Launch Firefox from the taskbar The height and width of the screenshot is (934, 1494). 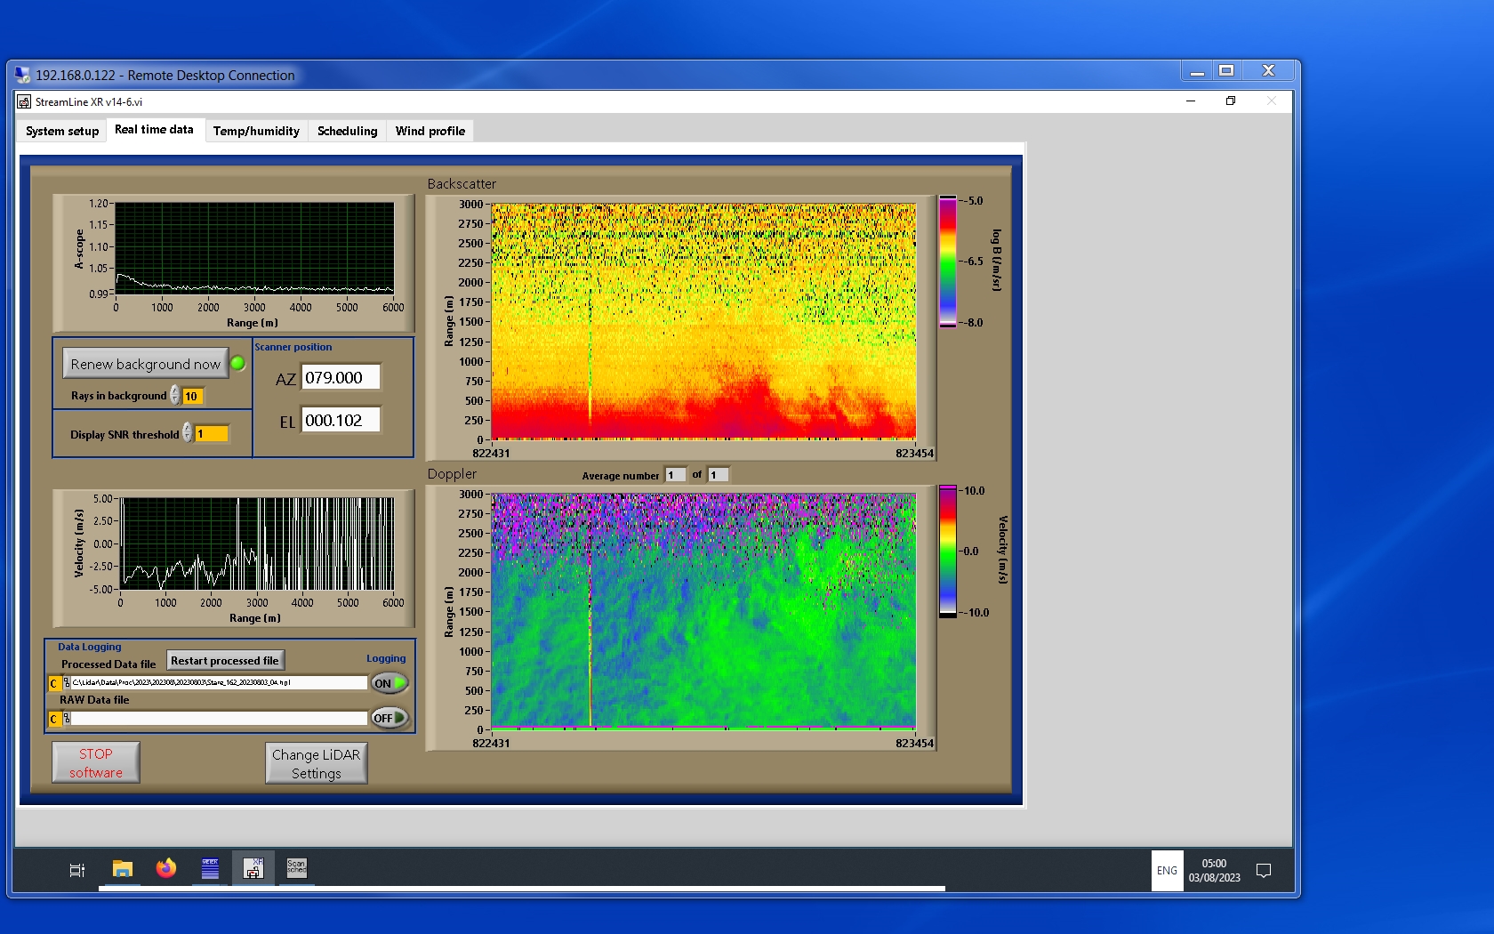pos(166,869)
